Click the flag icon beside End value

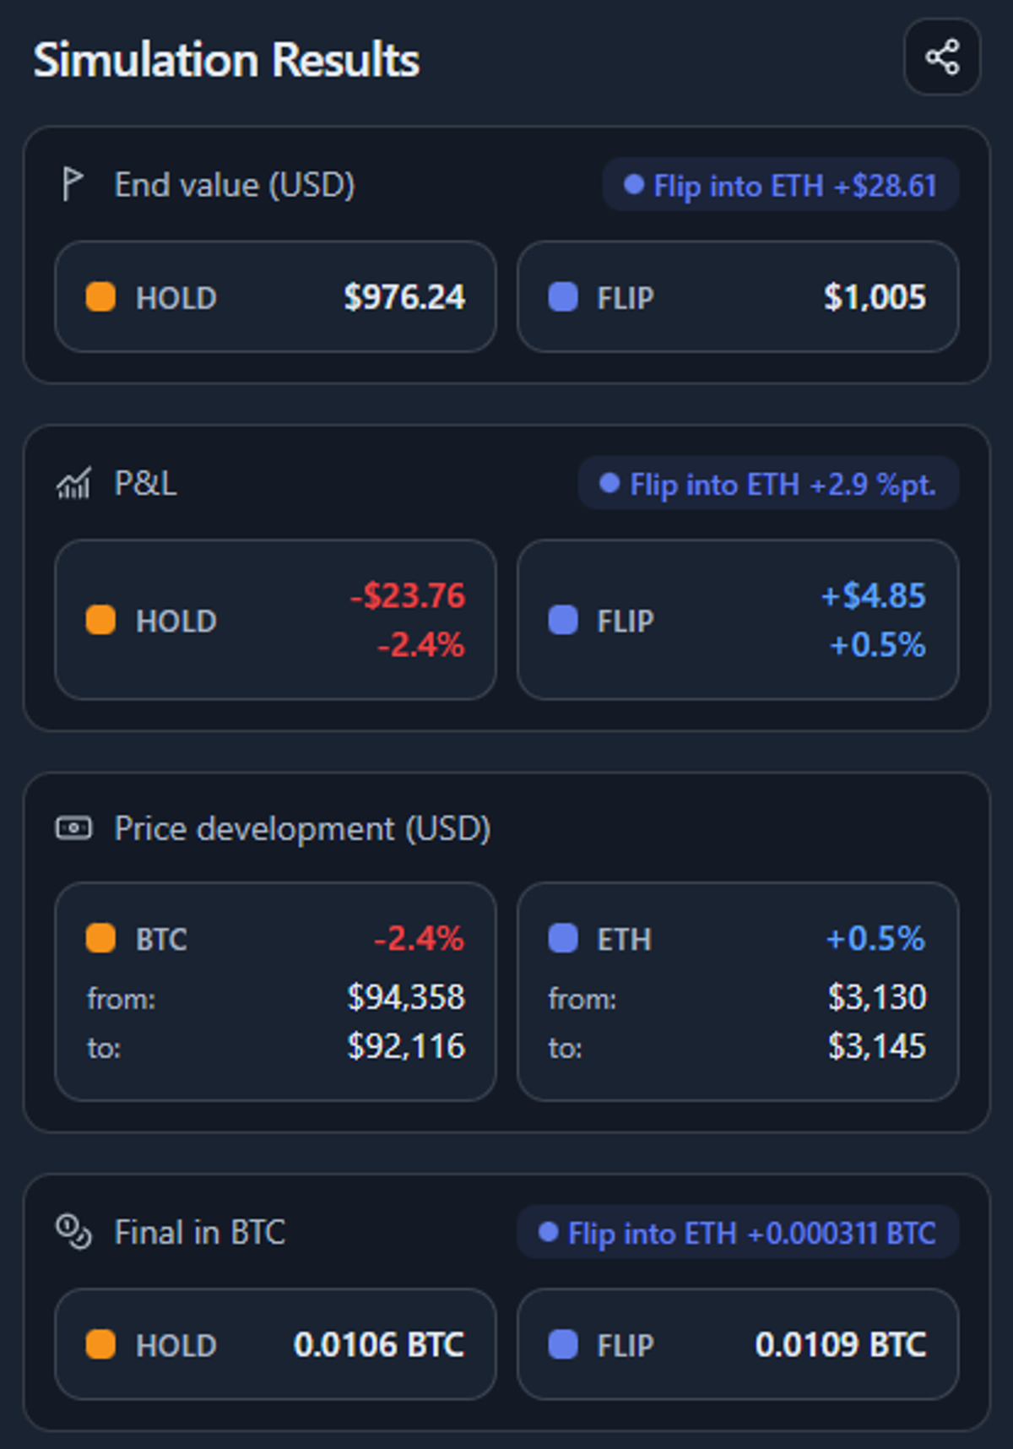click(73, 184)
